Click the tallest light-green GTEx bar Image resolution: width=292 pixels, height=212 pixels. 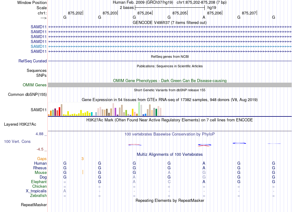pyautogui.click(x=139, y=109)
